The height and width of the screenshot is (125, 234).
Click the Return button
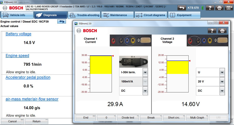coord(37,121)
